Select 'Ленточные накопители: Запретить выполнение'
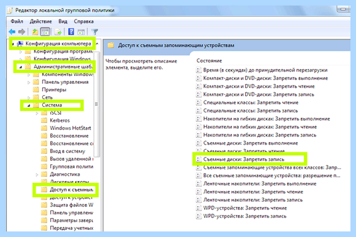 click(x=260, y=184)
